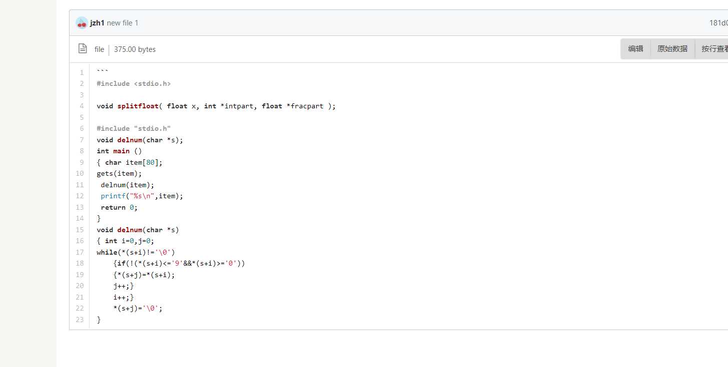Select line number 9
Viewport: 728px width, 367px height.
click(82, 162)
